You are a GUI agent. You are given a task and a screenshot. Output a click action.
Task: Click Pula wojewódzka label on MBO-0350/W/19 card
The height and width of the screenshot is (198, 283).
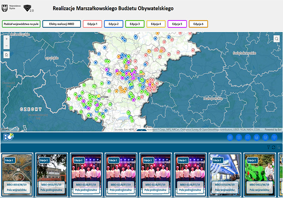(x=225, y=190)
